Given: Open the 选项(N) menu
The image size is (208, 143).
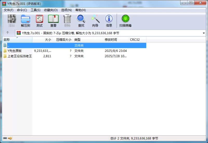Looking at the screenshot, I should 67,10.
